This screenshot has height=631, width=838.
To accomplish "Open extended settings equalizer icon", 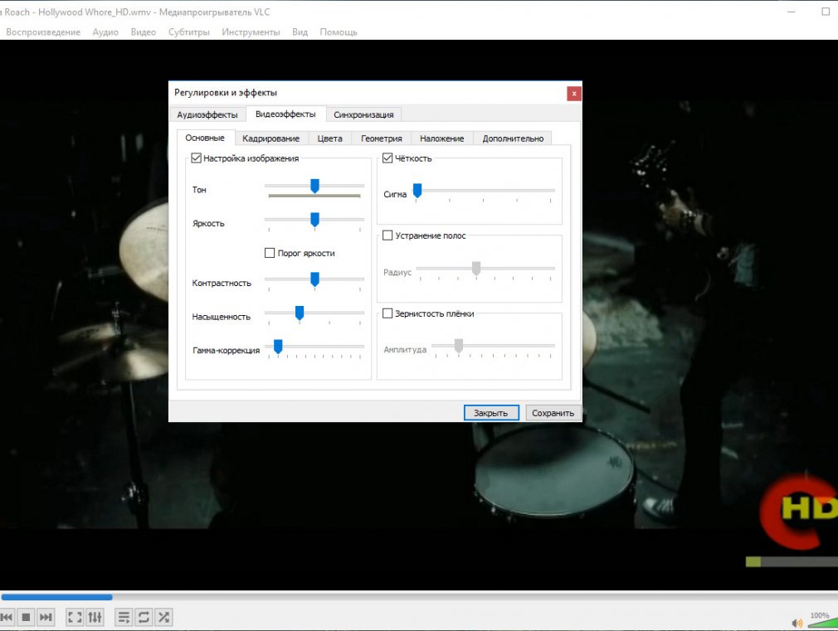I will pos(95,617).
